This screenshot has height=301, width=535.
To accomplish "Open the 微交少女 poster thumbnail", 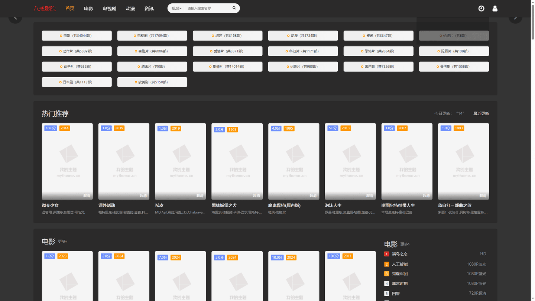I will 67,162.
